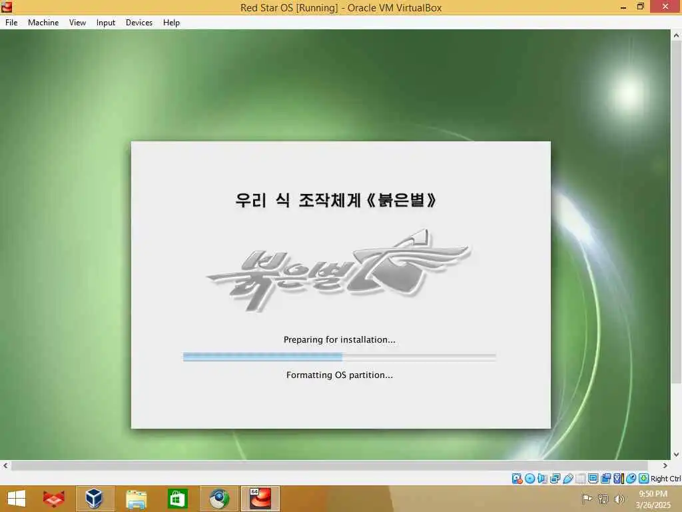Switch to Chromium browser in taskbar
This screenshot has width=682, height=512.
tap(218, 499)
